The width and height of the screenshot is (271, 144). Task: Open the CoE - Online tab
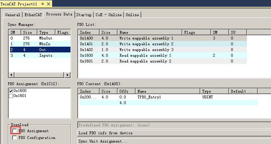pyautogui.click(x=109, y=15)
